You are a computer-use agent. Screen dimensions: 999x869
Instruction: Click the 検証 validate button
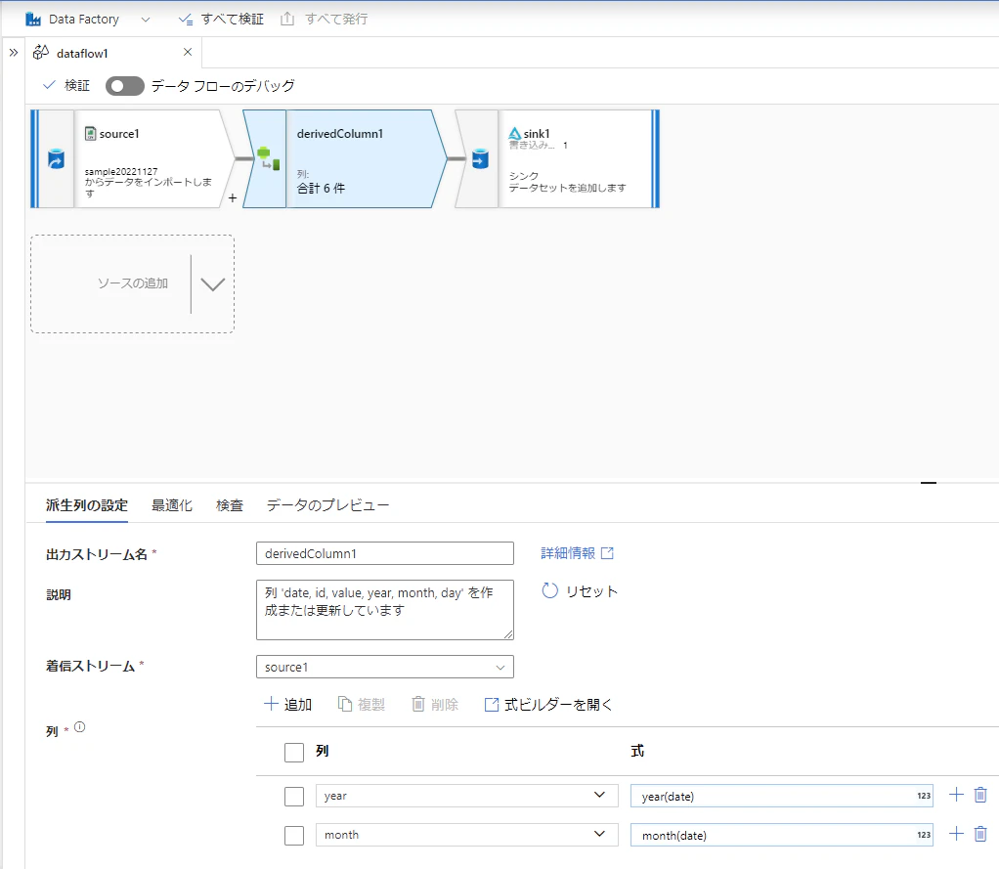[66, 85]
